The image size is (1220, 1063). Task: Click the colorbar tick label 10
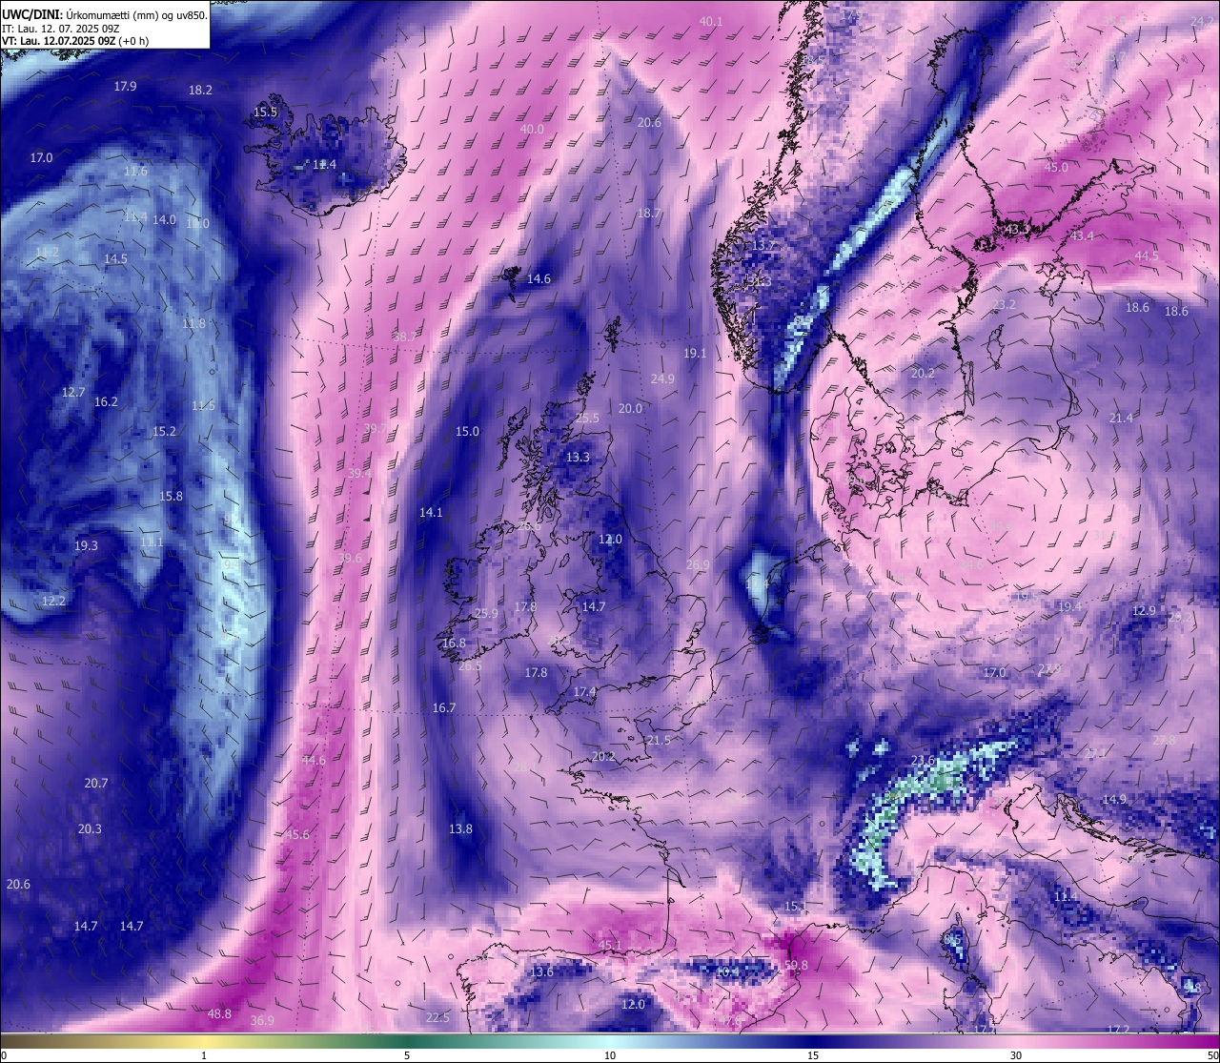[610, 1055]
